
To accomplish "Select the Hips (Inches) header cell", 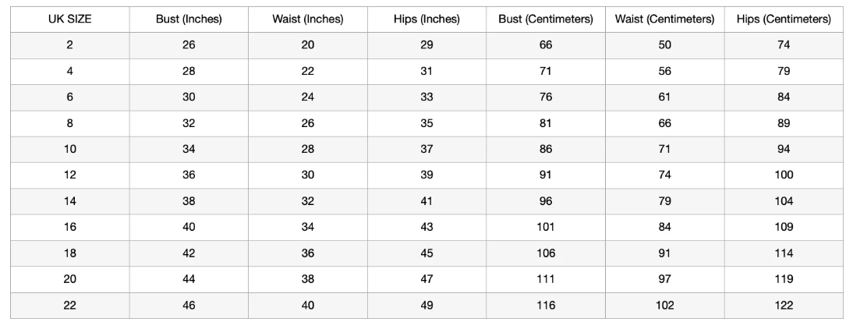I will click(x=426, y=19).
